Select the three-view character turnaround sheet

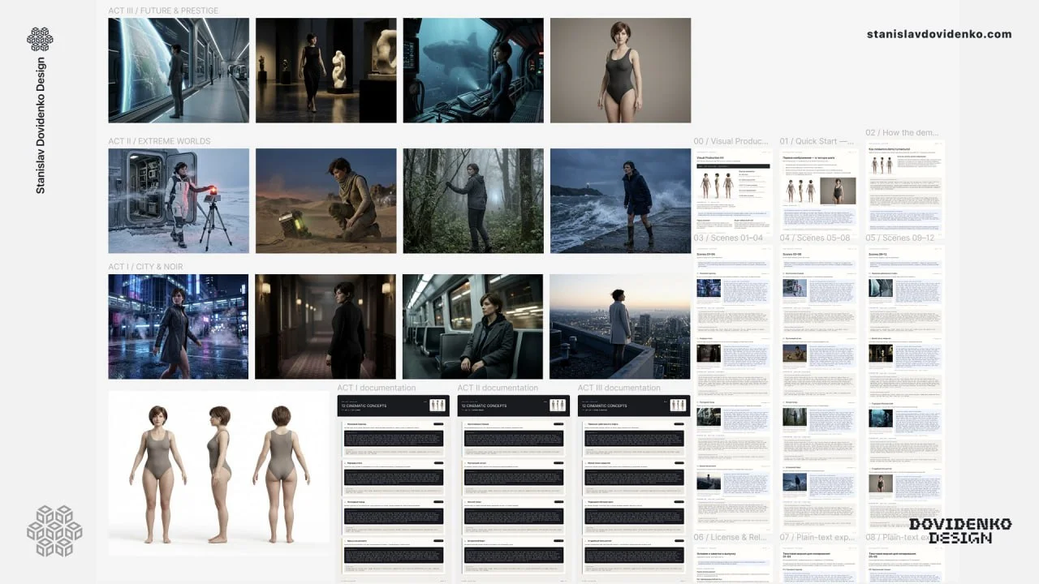click(x=219, y=474)
